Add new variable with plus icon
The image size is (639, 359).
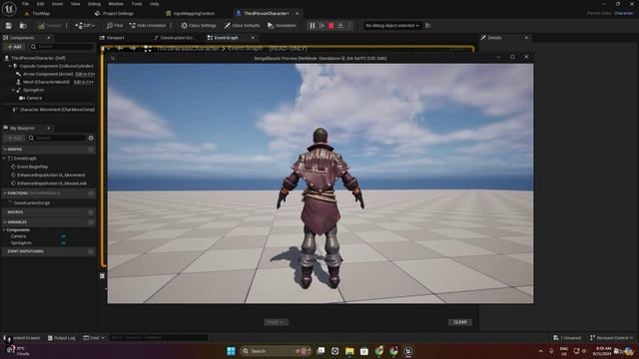pos(91,222)
